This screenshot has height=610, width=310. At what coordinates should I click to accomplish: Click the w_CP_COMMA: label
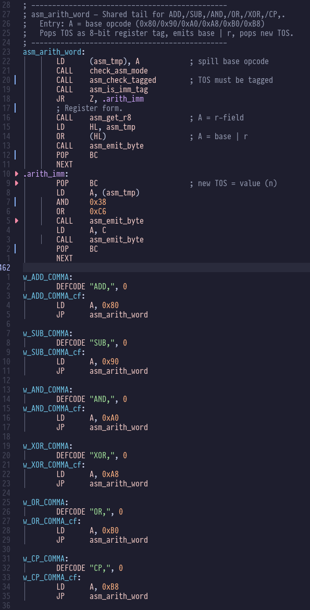click(x=46, y=558)
